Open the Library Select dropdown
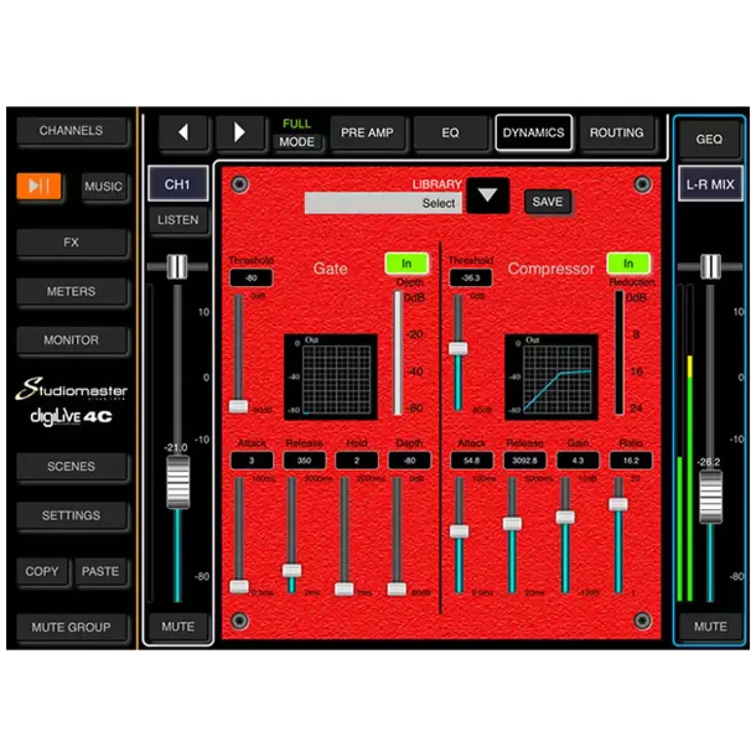This screenshot has height=756, width=756. point(383,203)
